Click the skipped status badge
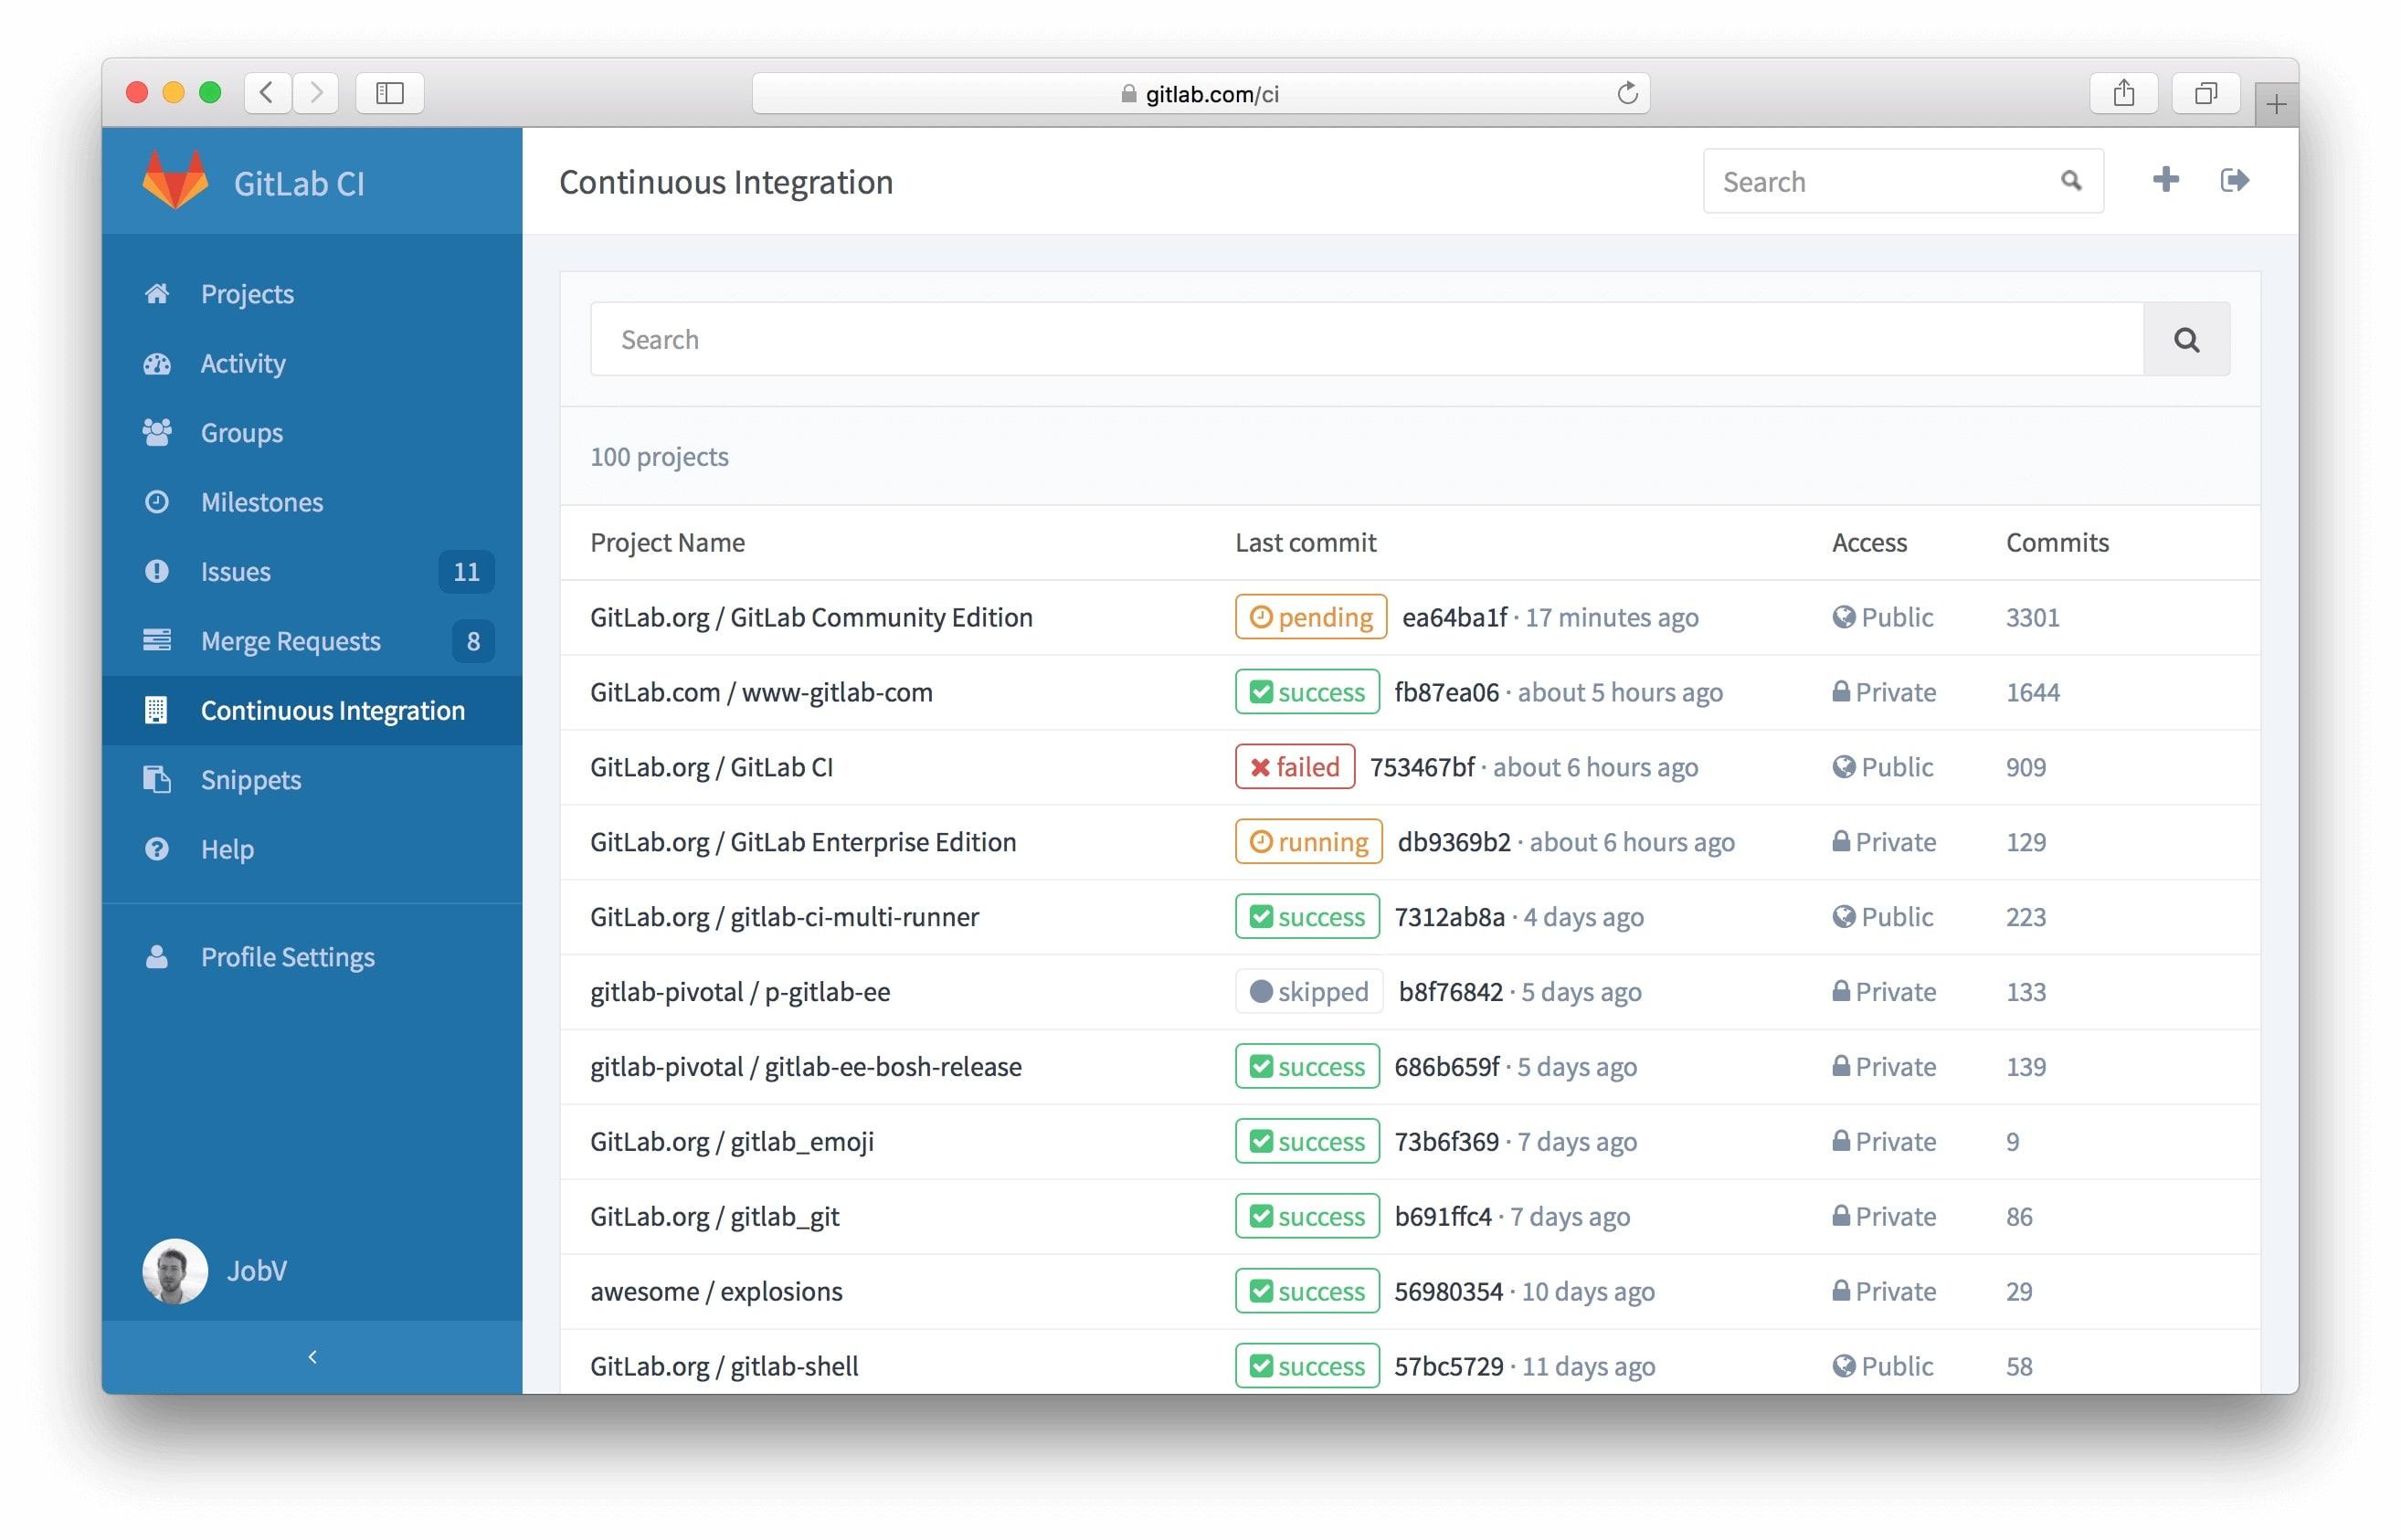This screenshot has width=2401, height=1540. pyautogui.click(x=1309, y=992)
